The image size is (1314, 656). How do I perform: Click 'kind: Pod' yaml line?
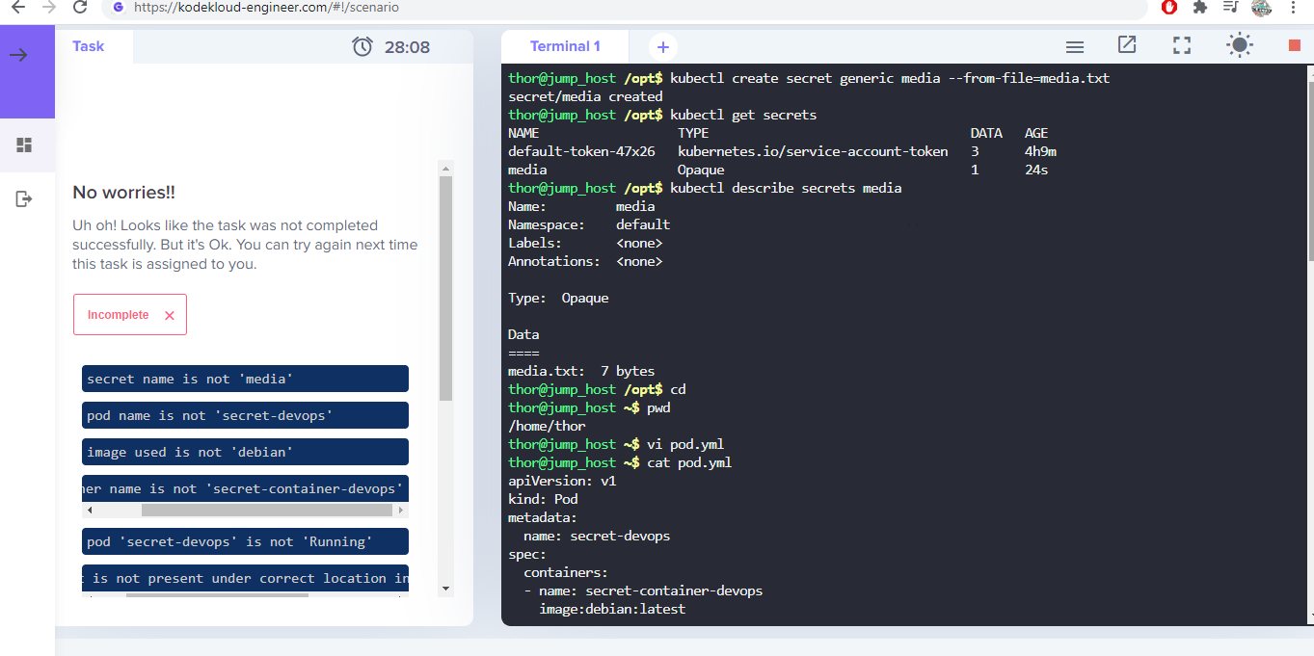543,499
